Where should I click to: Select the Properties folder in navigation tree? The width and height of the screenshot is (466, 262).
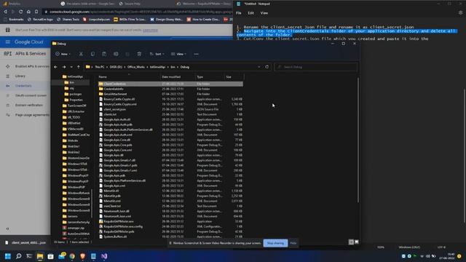(76, 100)
